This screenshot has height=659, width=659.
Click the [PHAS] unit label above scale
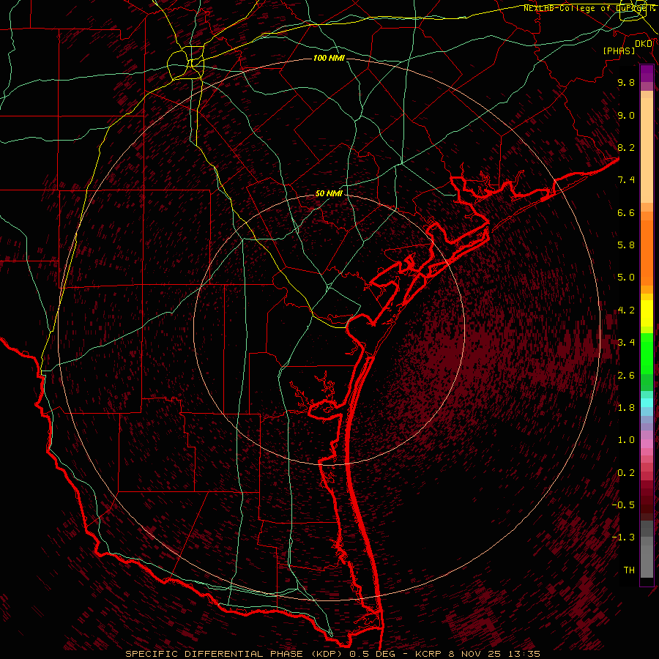619,51
